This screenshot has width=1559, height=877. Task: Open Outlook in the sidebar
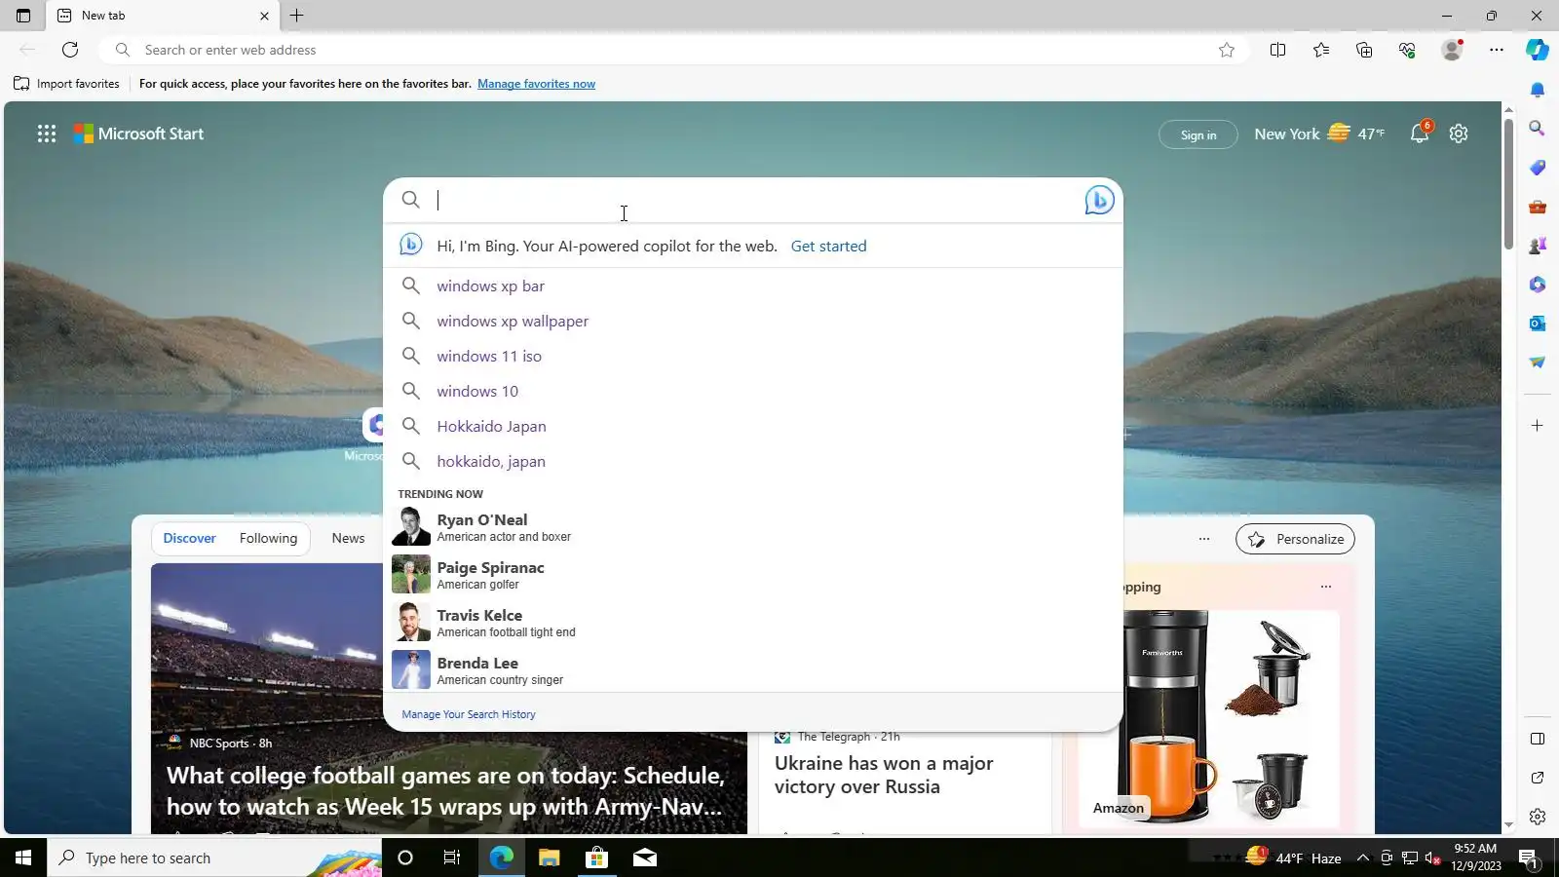1538,324
